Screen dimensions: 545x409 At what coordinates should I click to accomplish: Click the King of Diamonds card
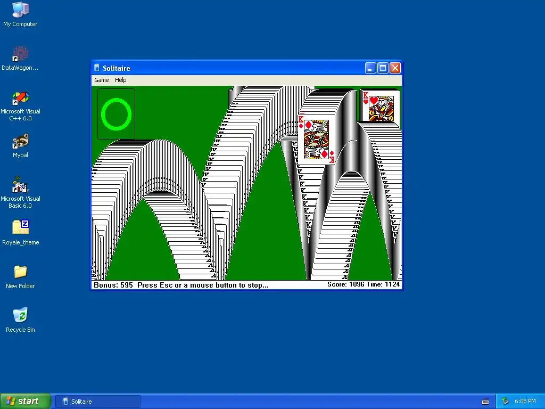coord(316,140)
